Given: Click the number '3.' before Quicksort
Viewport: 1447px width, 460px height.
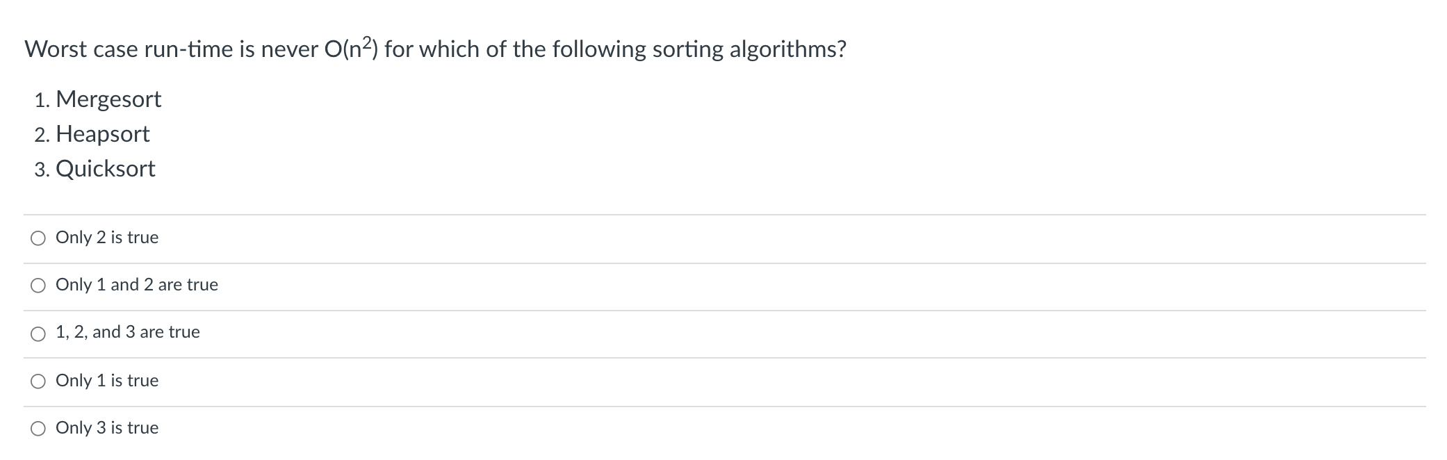Looking at the screenshot, I should (x=42, y=170).
